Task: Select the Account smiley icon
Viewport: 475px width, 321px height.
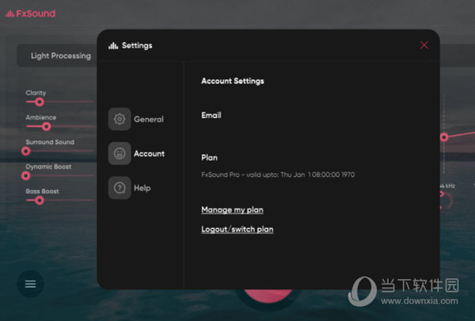Action: (x=120, y=153)
